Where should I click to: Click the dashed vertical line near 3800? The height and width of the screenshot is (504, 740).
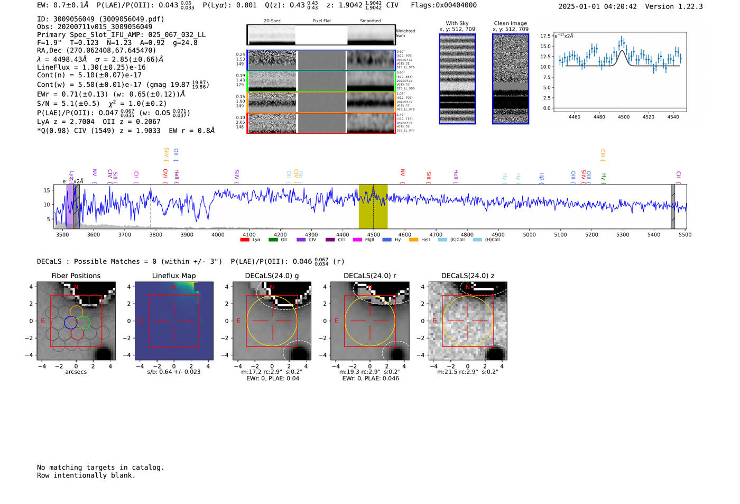[151, 206]
